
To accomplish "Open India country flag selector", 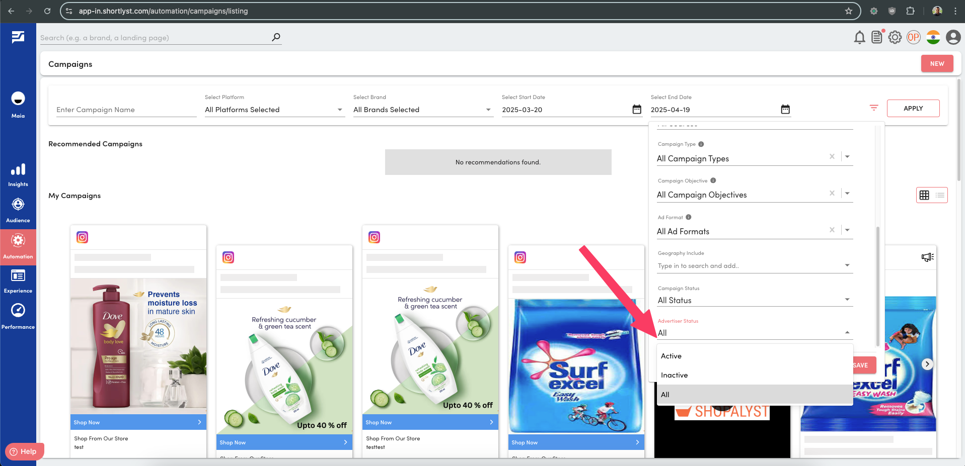I will [933, 37].
